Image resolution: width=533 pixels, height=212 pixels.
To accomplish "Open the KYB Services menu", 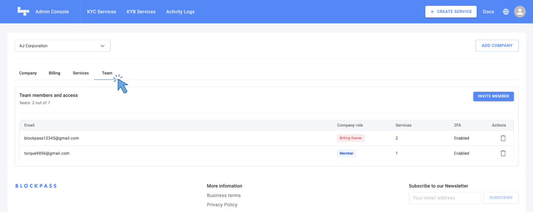I will (141, 12).
